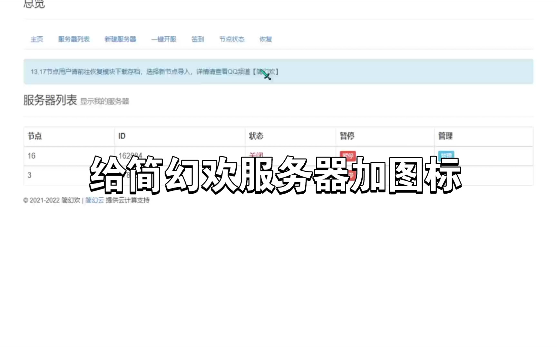Go to the 新建服务器 tab
This screenshot has height=348, width=557.
pos(120,39)
